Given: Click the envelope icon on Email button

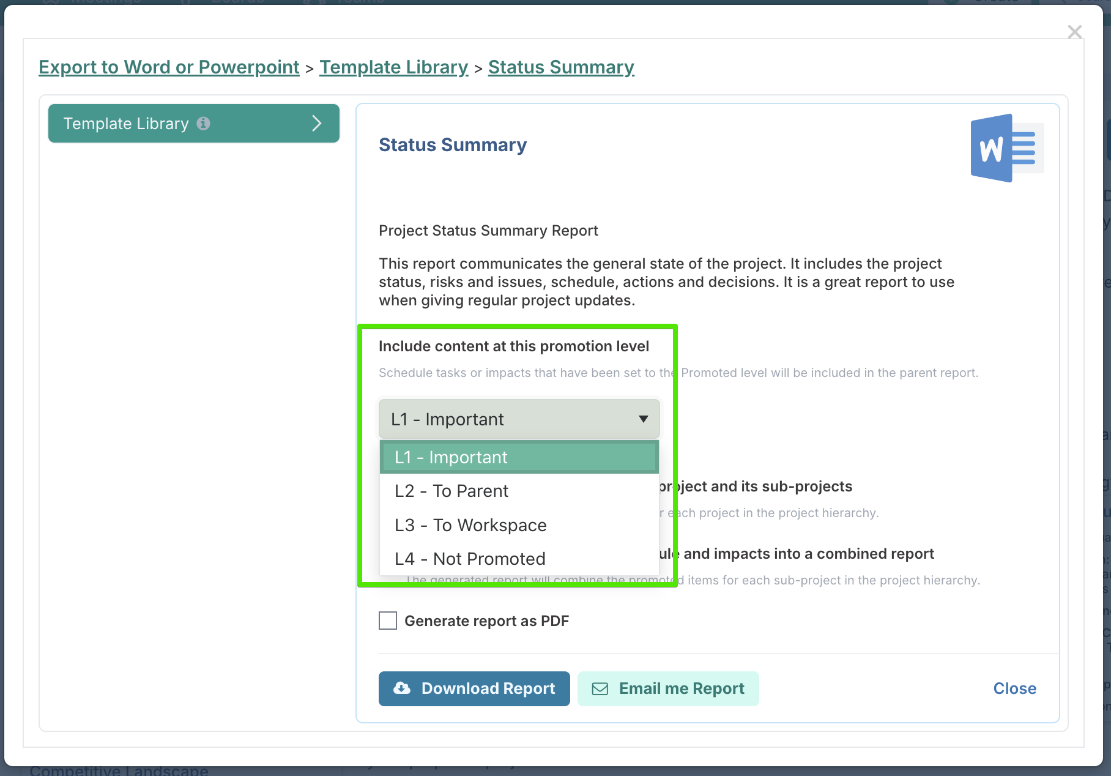Looking at the screenshot, I should (x=600, y=689).
